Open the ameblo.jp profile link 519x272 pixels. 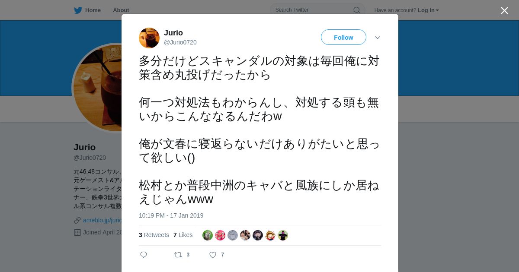[x=103, y=220]
